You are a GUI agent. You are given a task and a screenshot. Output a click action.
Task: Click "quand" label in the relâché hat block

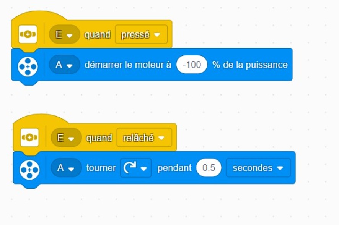pos(99,138)
